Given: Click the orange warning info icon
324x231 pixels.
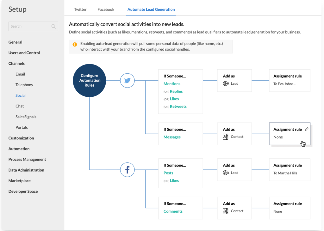Looking at the screenshot, I should pyautogui.click(x=75, y=45).
